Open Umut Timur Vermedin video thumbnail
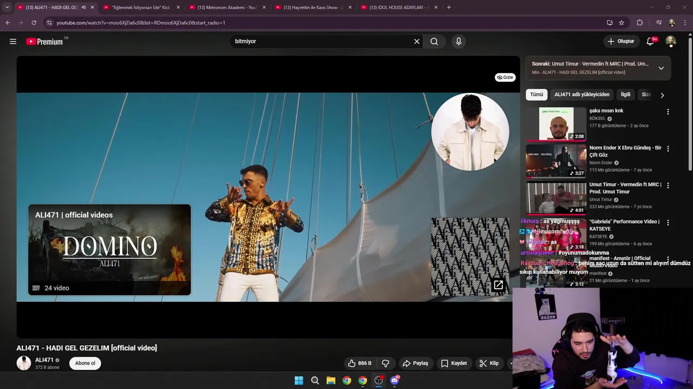Screen dimensions: 693x389 [x=556, y=197]
